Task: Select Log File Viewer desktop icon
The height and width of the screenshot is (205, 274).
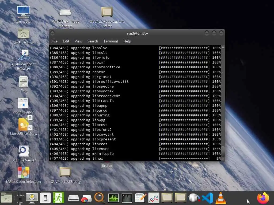Action: tap(24, 154)
